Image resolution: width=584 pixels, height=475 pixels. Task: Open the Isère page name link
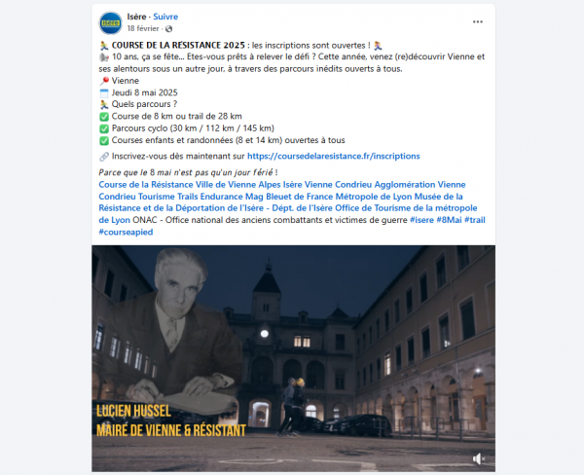point(136,17)
